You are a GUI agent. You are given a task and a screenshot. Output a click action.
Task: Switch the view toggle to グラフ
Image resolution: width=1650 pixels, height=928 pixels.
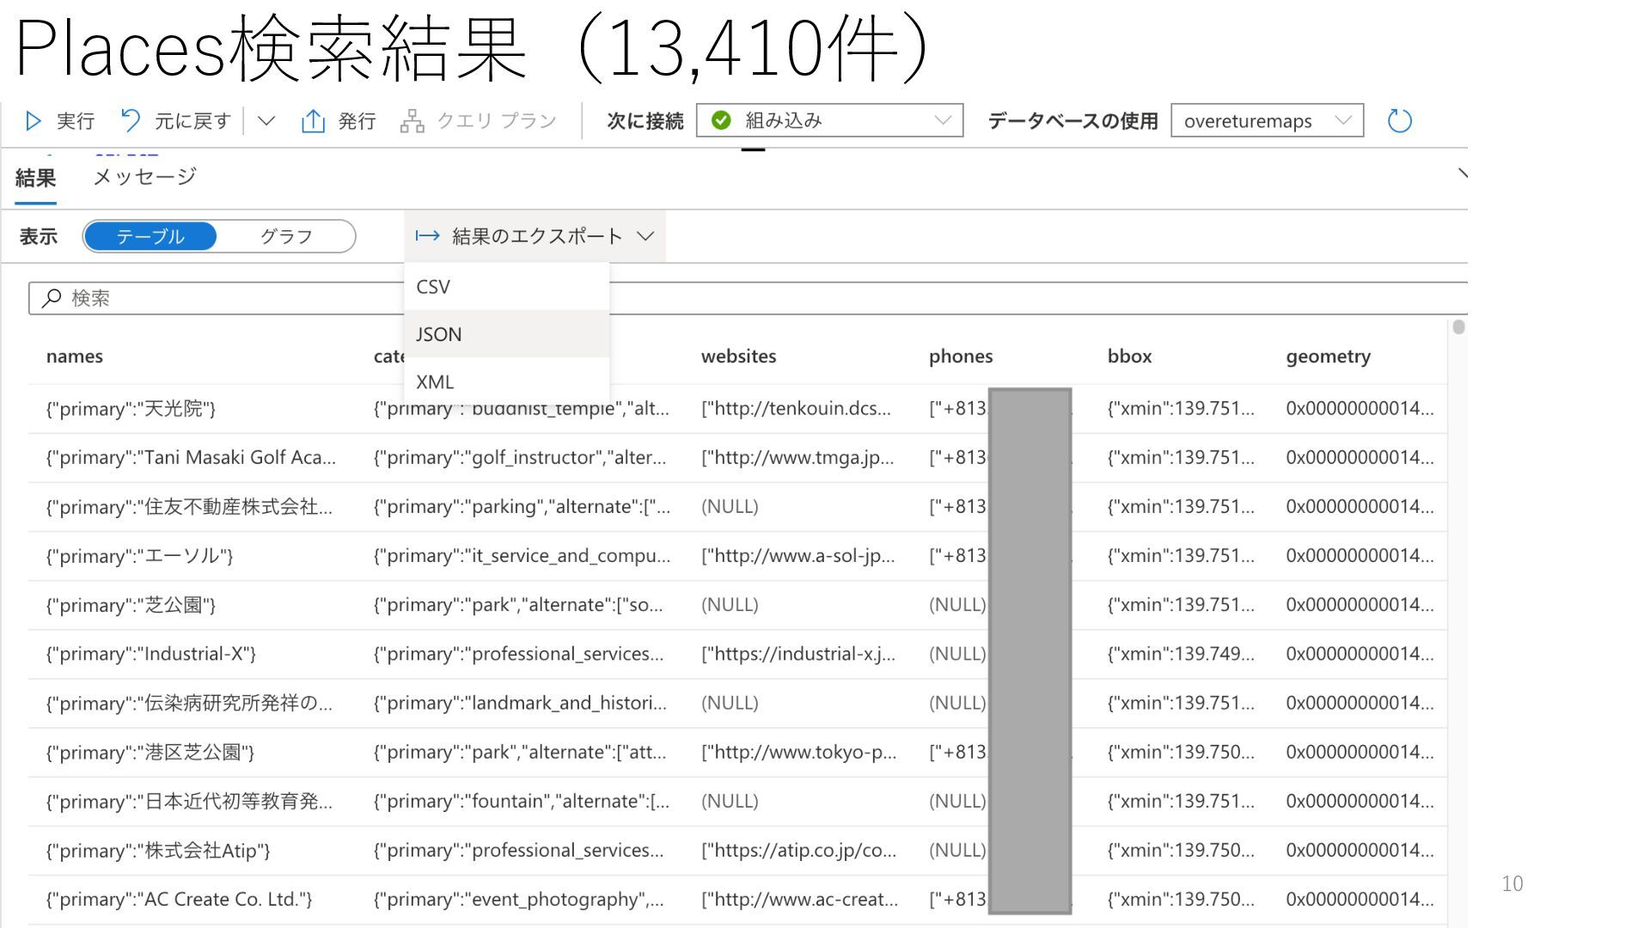point(286,236)
